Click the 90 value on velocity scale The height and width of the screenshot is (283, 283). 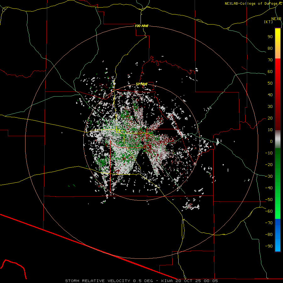(x=270, y=37)
